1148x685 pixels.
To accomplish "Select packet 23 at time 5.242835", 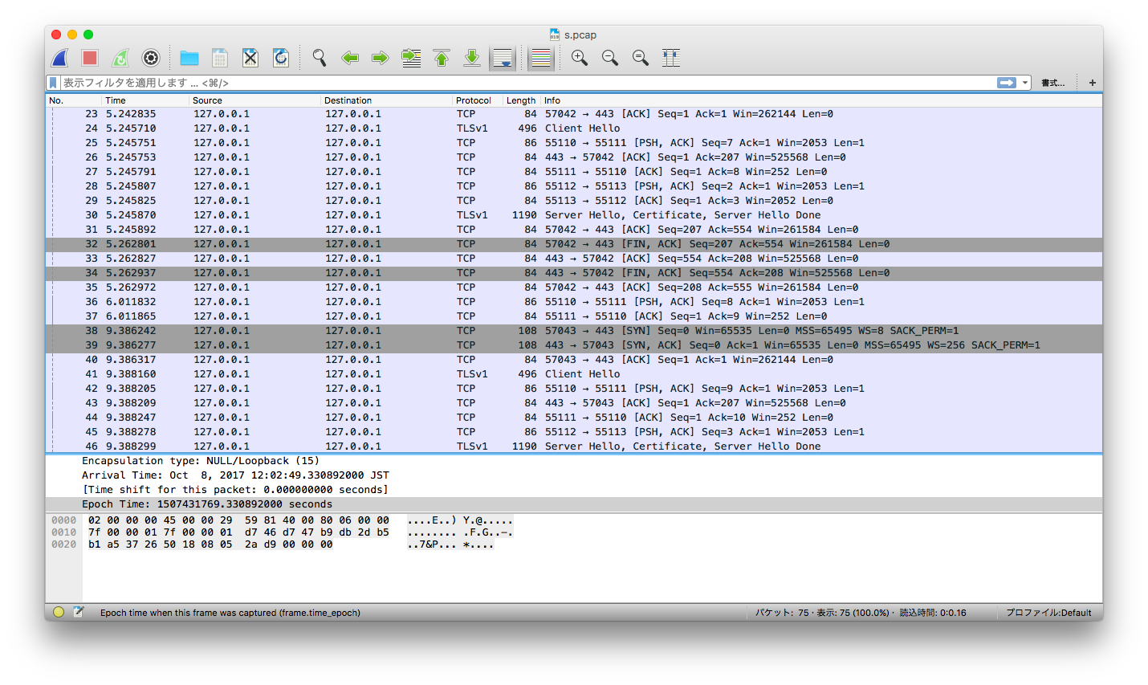I will pyautogui.click(x=574, y=114).
